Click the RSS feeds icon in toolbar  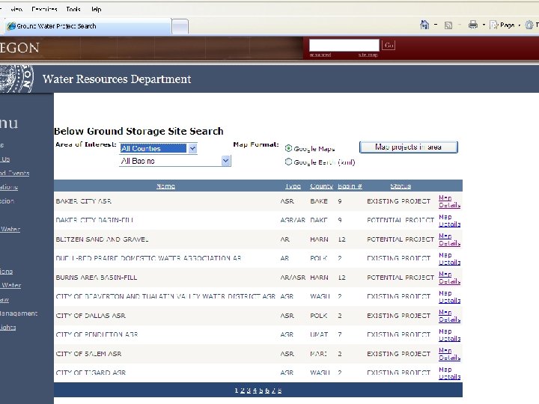point(448,25)
